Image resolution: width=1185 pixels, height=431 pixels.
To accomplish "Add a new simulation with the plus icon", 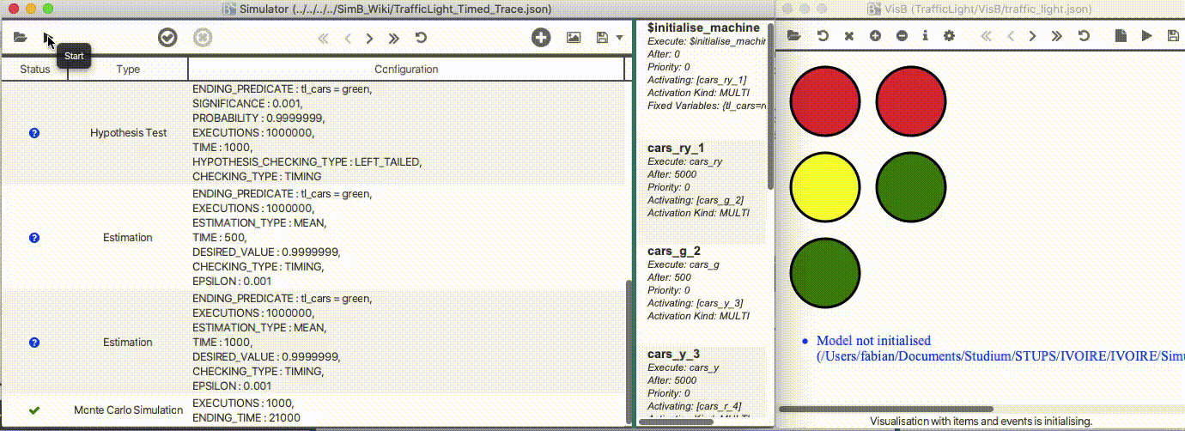I will coord(541,38).
